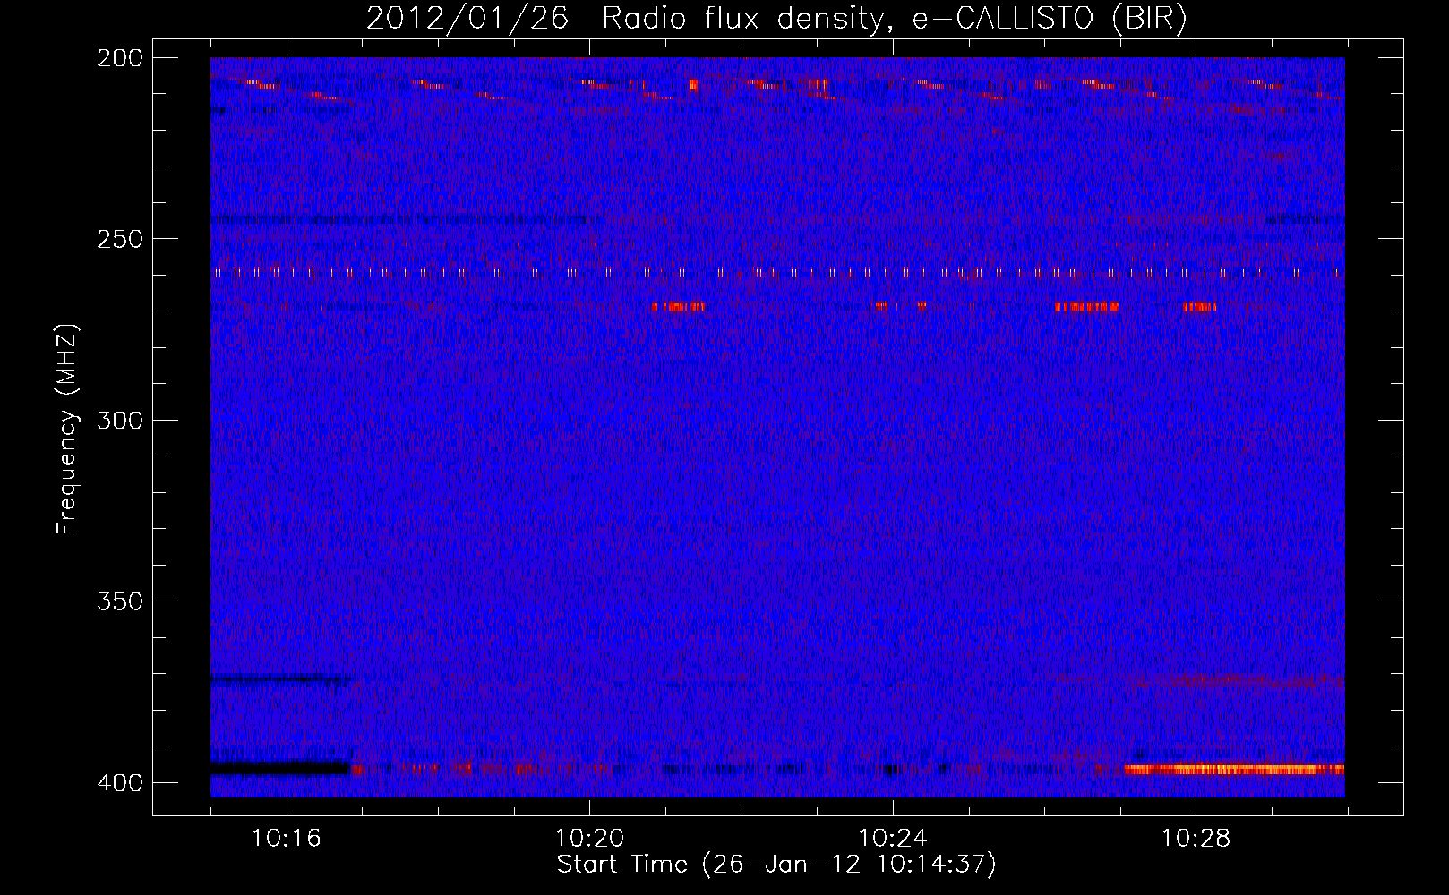The height and width of the screenshot is (895, 1449).
Task: Click the bright yellow emission band near 400 MHz
Action: point(1234,769)
